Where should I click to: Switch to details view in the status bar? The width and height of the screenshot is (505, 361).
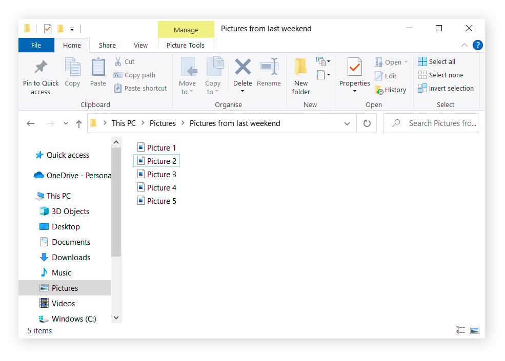460,330
